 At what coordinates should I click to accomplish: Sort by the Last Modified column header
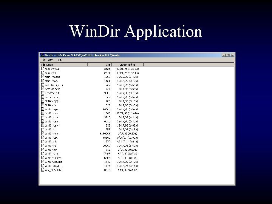(128, 65)
